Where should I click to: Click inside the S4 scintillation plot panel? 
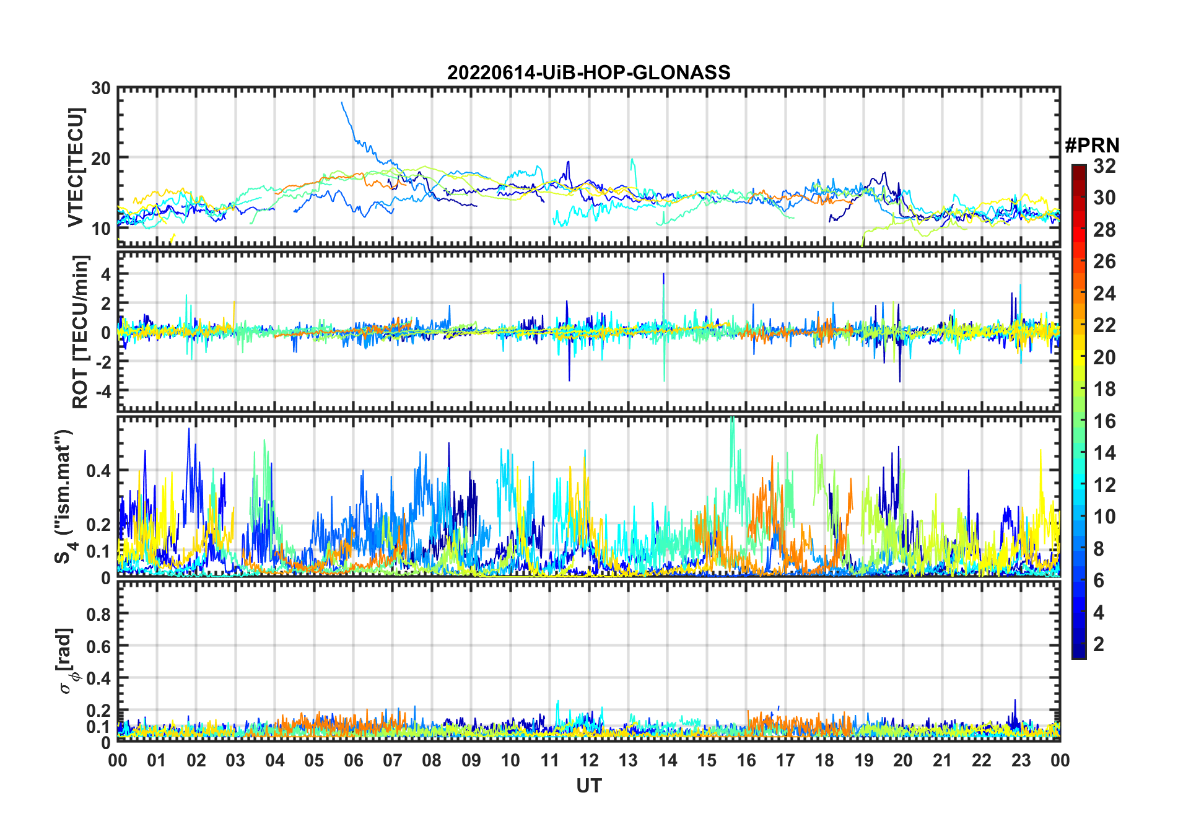[x=589, y=496]
